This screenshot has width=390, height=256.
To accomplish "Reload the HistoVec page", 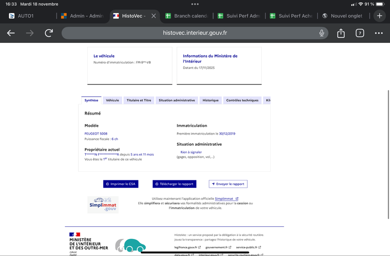I will [x=49, y=33].
